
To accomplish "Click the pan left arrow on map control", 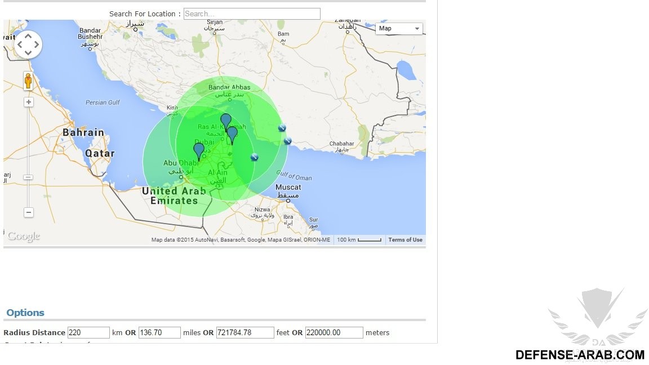I will 20,44.
